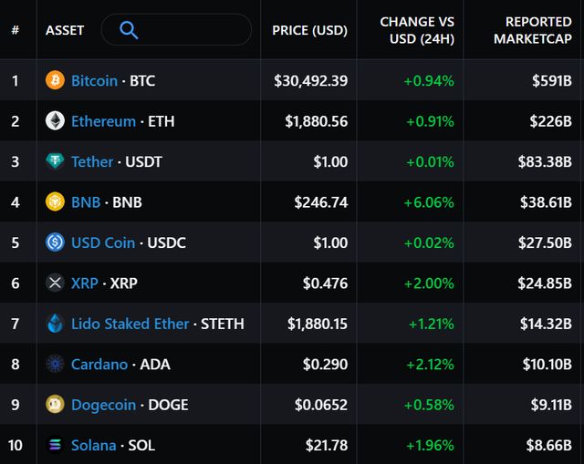Viewport: 584px width, 464px height.
Task: Click the BNB yellow logo icon
Action: click(x=56, y=202)
